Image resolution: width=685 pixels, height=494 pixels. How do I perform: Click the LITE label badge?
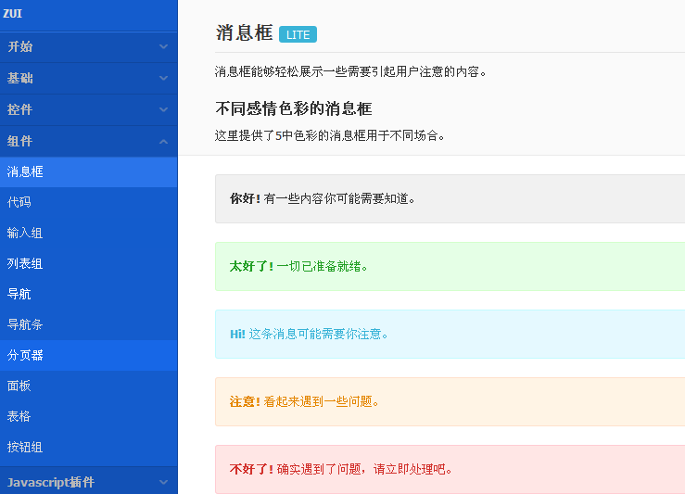(298, 35)
